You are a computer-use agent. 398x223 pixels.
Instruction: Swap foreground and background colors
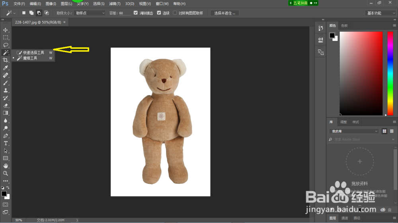pyautogui.click(x=8, y=188)
